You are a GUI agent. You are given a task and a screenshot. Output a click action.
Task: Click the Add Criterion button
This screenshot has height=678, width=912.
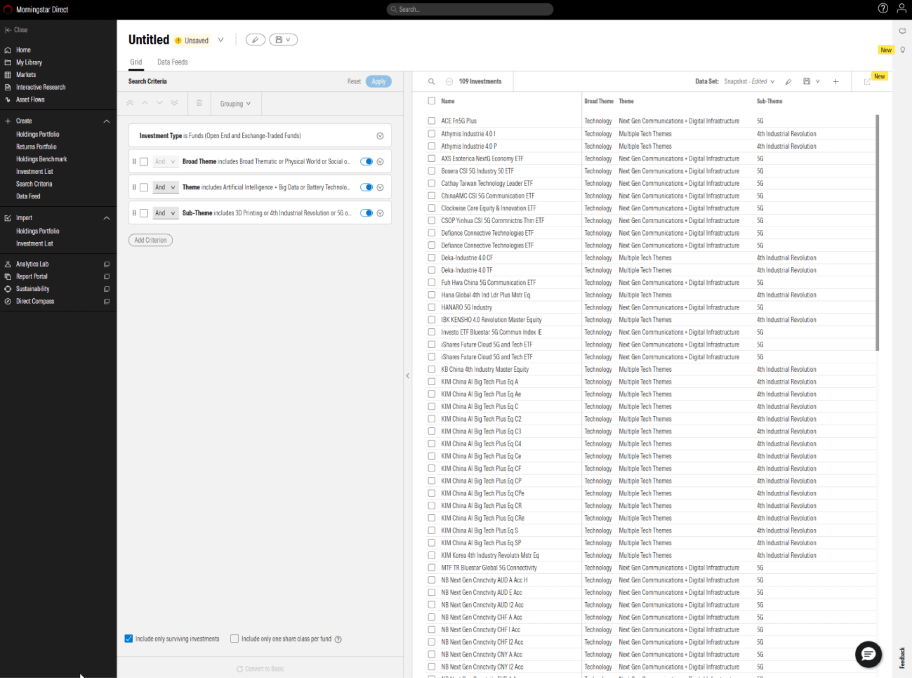pyautogui.click(x=151, y=240)
